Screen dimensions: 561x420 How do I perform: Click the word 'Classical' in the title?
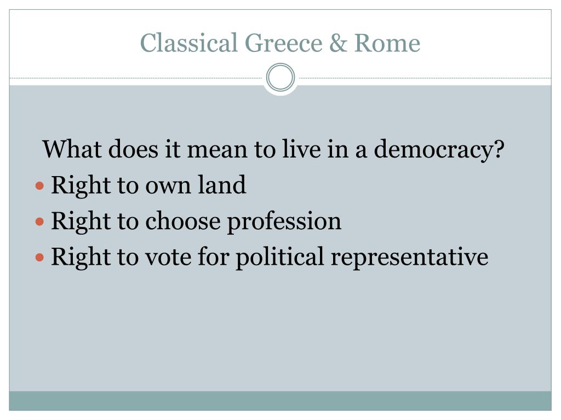(x=188, y=43)
